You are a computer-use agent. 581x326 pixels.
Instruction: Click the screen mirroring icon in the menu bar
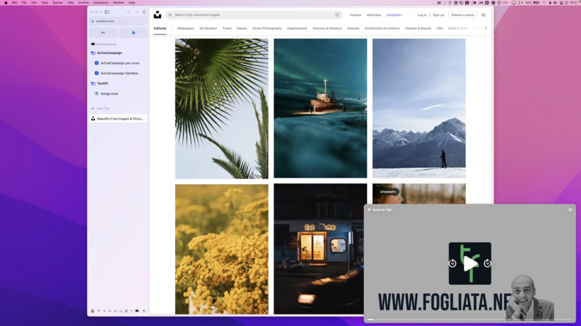pos(514,3)
